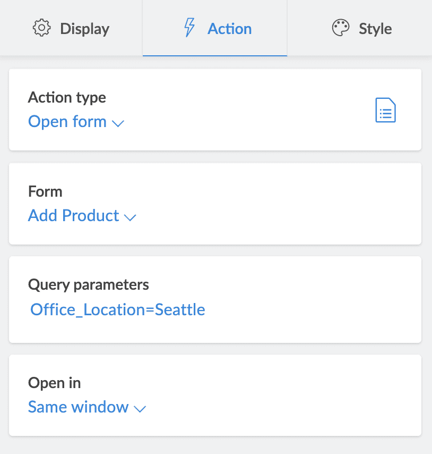Open the Add Product form dropdown
The width and height of the screenshot is (432, 454).
pos(74,215)
